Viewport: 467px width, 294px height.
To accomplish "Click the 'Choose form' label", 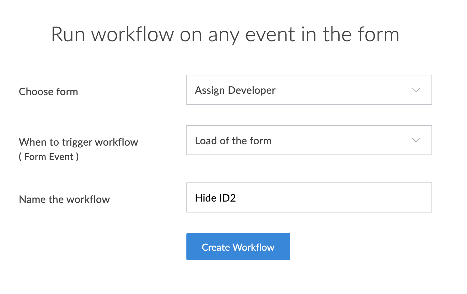I will pyautogui.click(x=48, y=92).
